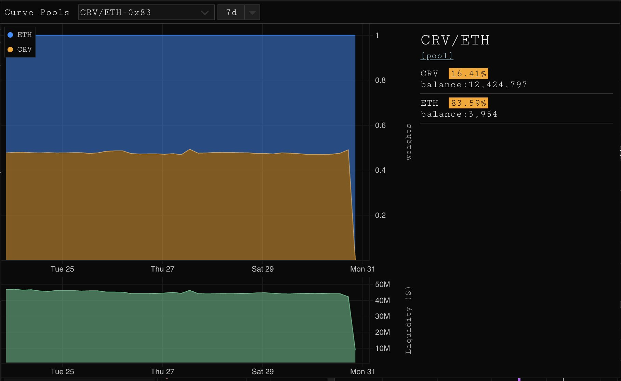This screenshot has height=381, width=621.
Task: Click the orange CRV legend dot
Action: click(x=10, y=50)
